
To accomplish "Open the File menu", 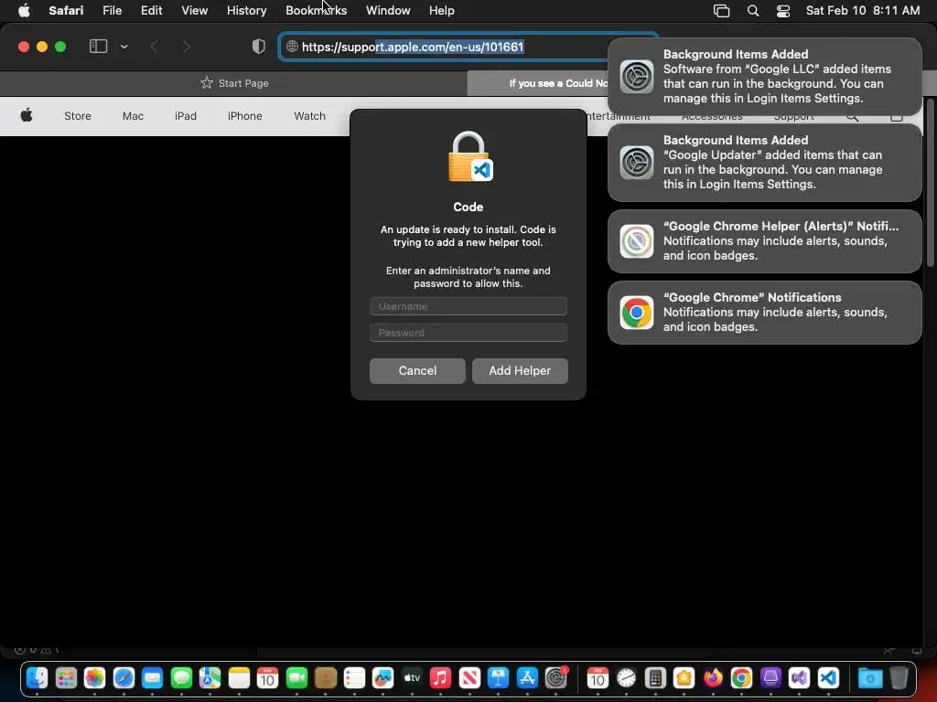I will (x=112, y=10).
